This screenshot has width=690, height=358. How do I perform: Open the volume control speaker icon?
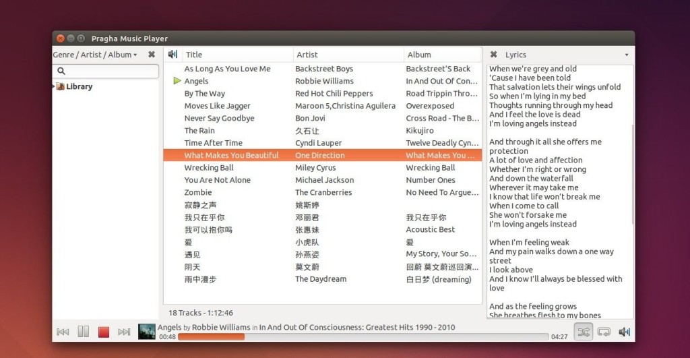tap(624, 332)
